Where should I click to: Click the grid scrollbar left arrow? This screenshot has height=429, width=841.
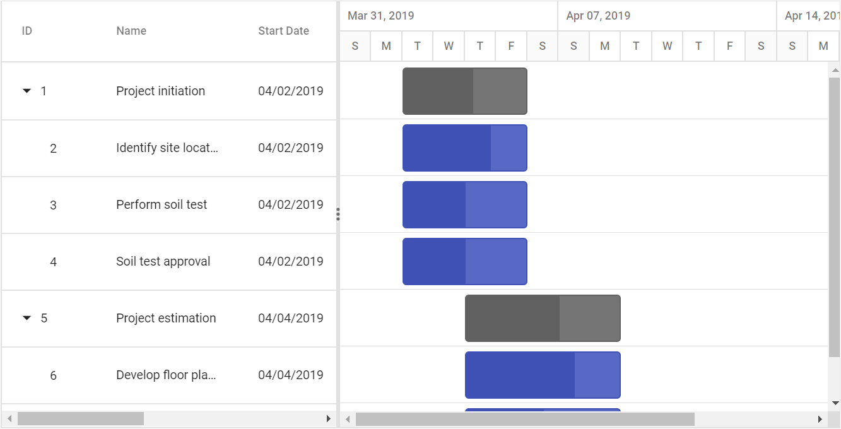click(x=9, y=418)
